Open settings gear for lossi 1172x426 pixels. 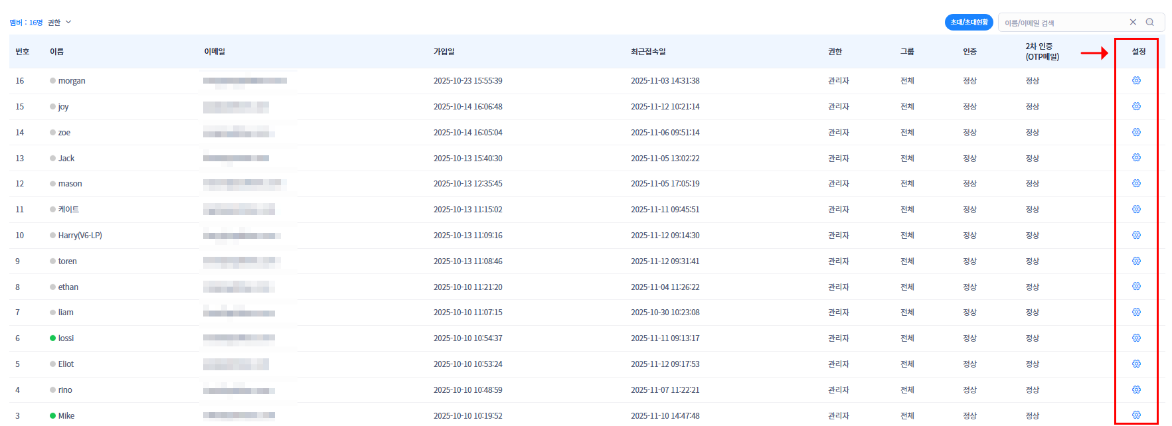pyautogui.click(x=1136, y=338)
